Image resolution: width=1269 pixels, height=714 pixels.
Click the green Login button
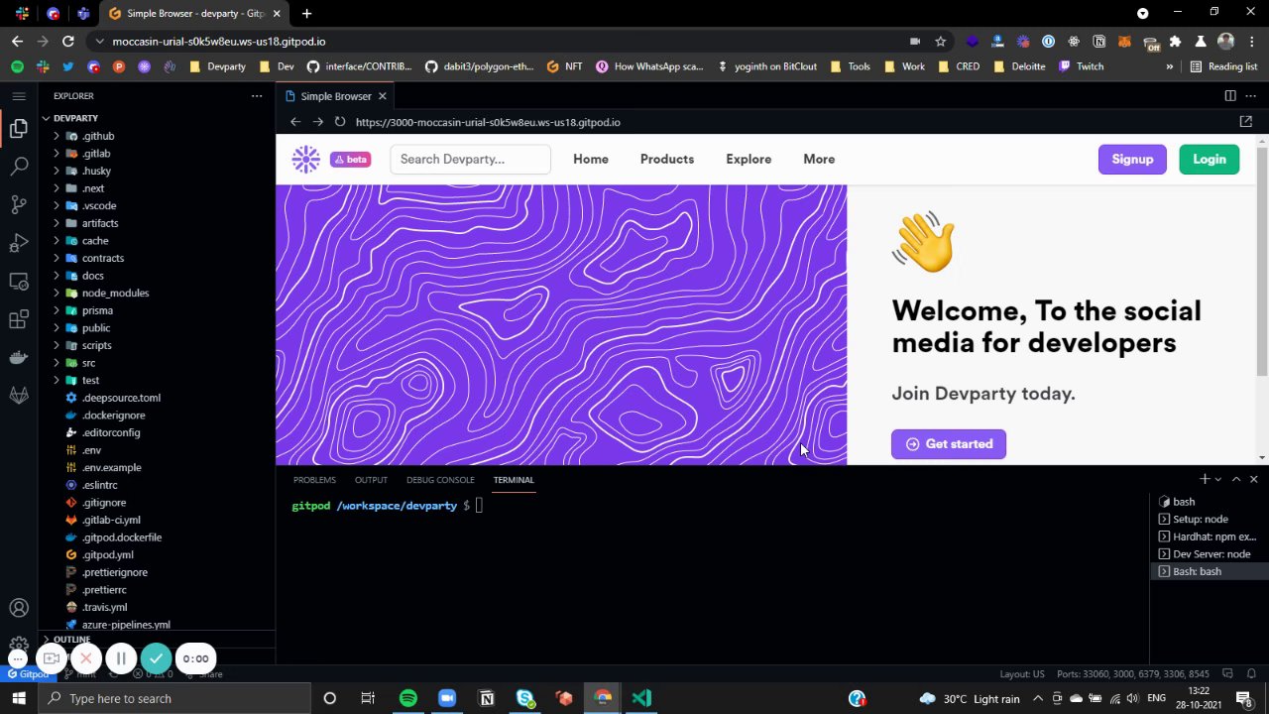[1210, 159]
